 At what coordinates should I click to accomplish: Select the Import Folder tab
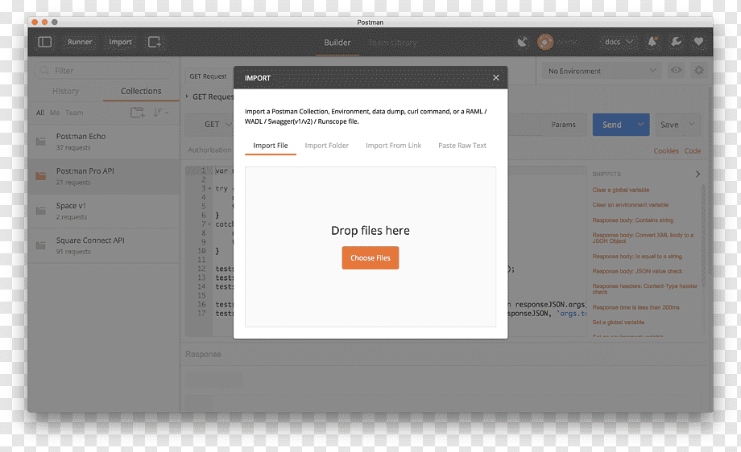click(326, 146)
